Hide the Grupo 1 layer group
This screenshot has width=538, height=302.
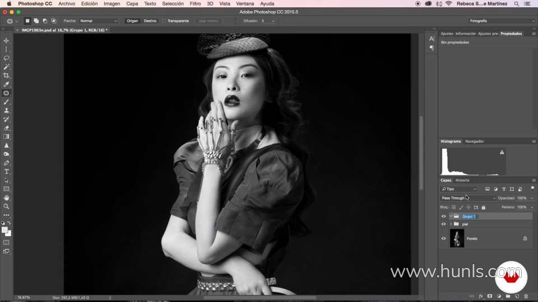pos(443,216)
